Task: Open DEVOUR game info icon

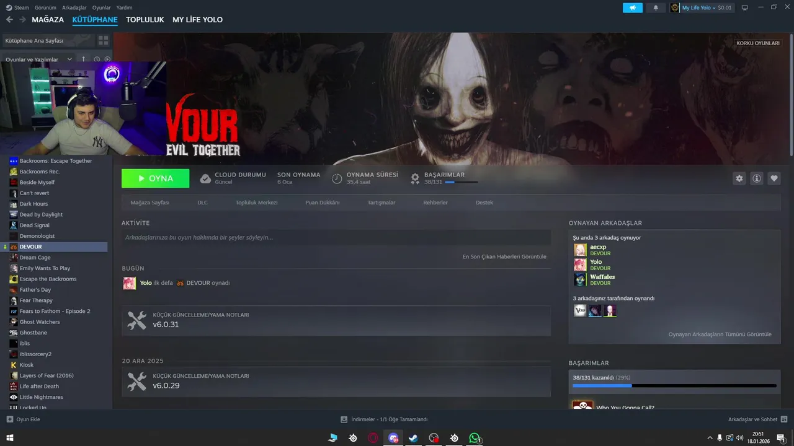Action: tap(756, 178)
